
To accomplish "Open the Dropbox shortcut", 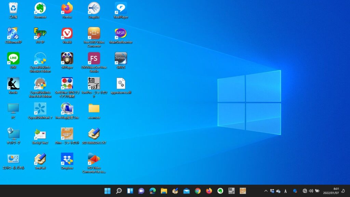I will (x=67, y=158).
